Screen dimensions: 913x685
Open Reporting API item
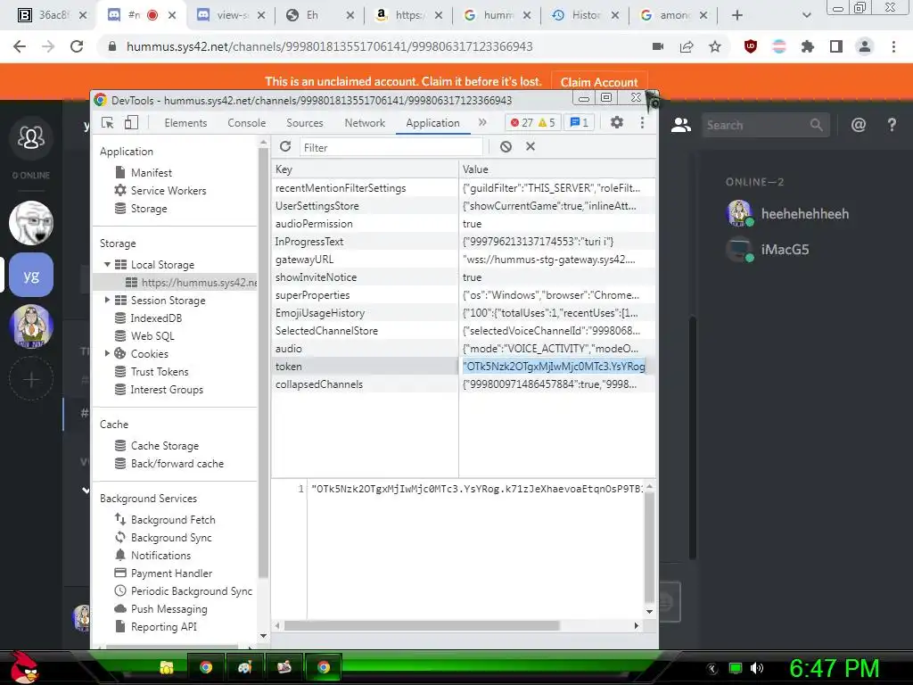(163, 627)
